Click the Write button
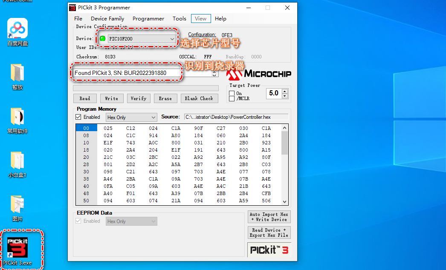This screenshot has height=270, width=446. point(112,98)
